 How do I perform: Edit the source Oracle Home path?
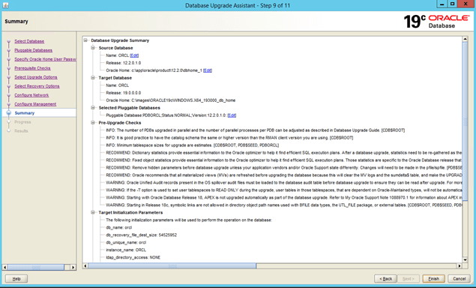coord(208,70)
